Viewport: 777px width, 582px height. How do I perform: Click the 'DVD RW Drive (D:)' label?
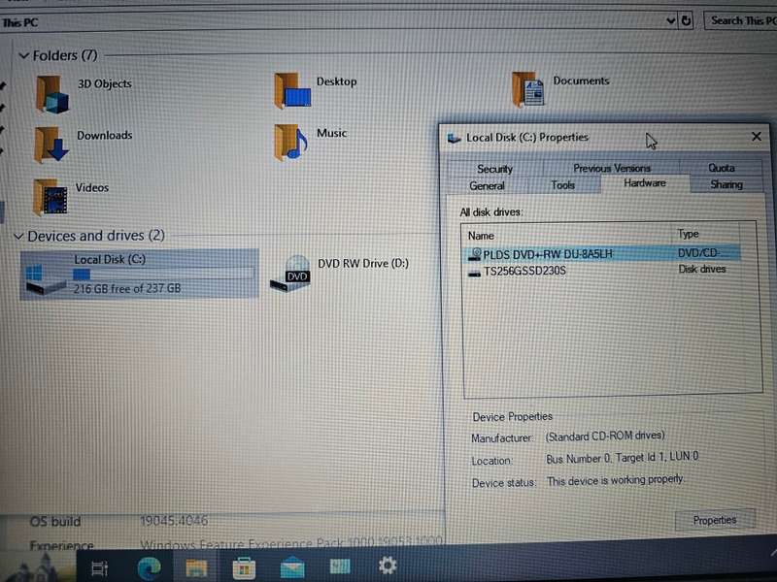363,263
